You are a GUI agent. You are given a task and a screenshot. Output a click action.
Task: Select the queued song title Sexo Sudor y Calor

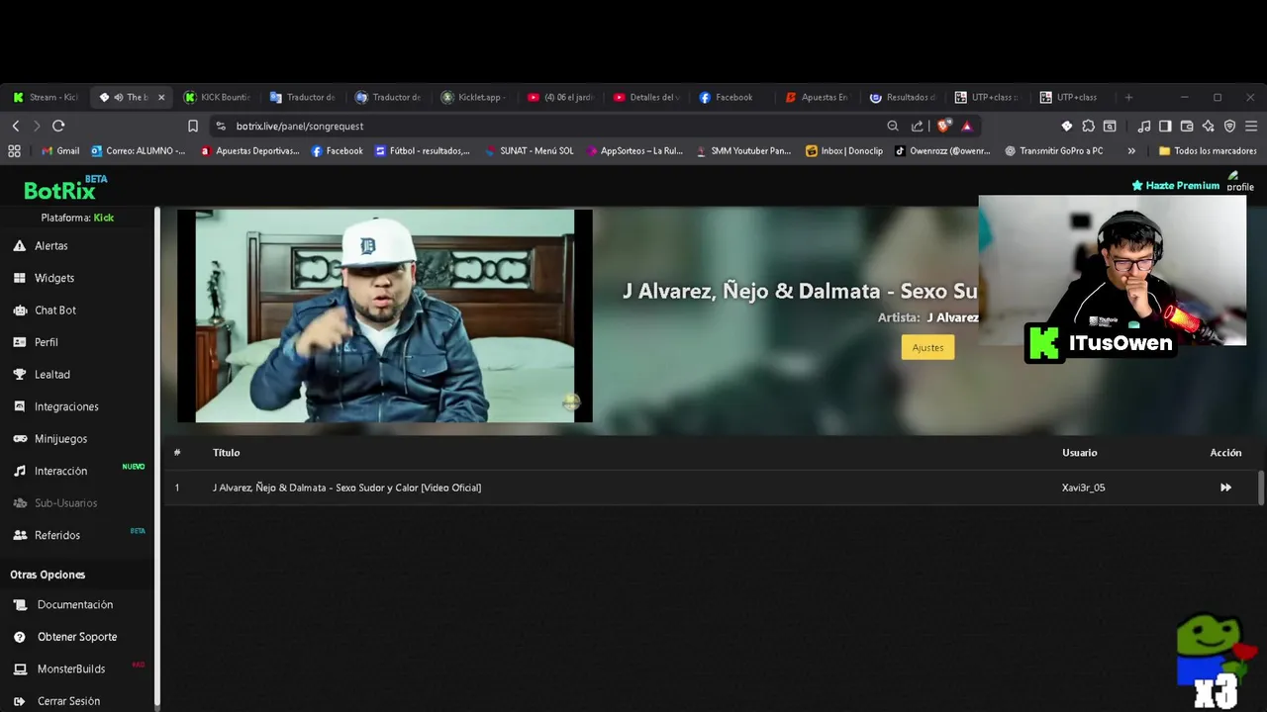point(346,488)
